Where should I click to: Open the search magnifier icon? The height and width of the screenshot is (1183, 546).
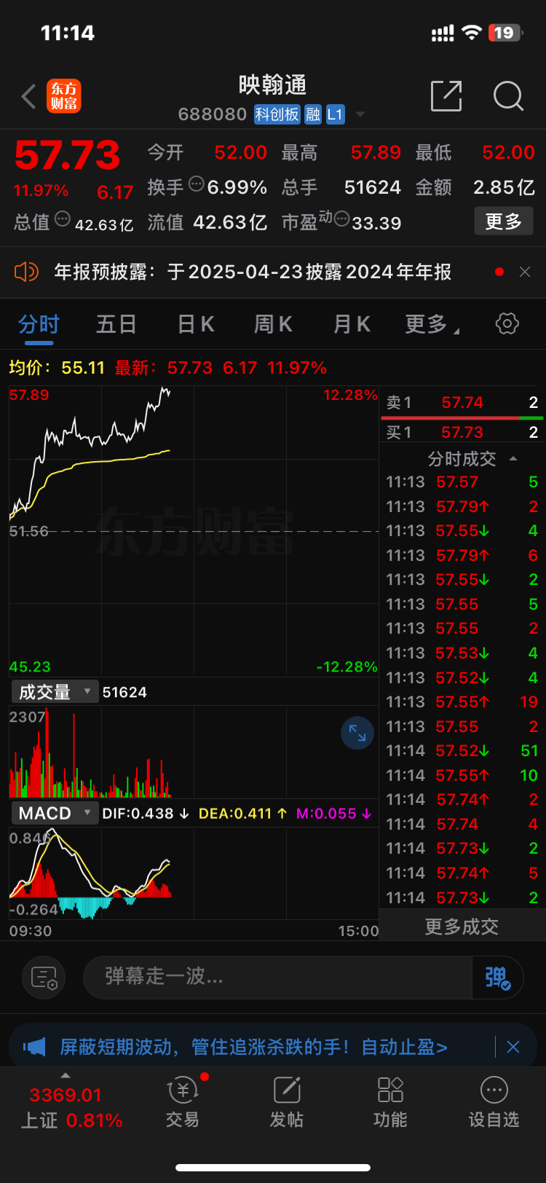[508, 96]
